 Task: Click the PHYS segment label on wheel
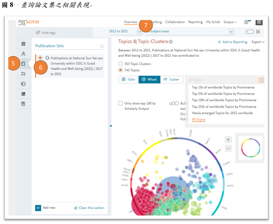tap(218, 151)
